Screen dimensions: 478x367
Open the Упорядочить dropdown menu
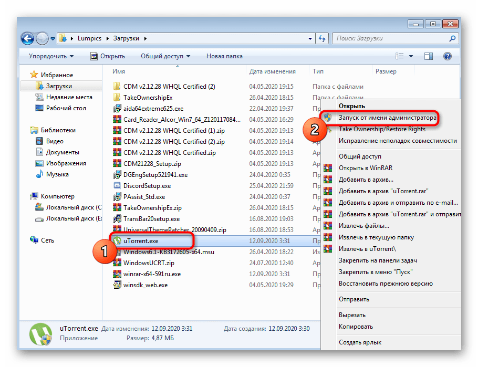[51, 56]
